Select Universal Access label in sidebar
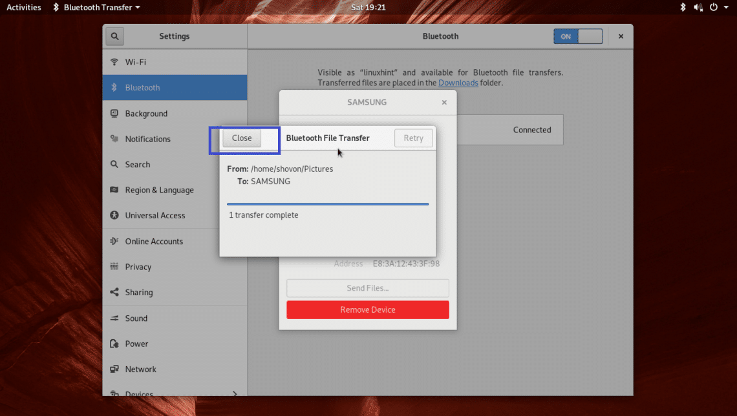The width and height of the screenshot is (737, 416). (155, 216)
